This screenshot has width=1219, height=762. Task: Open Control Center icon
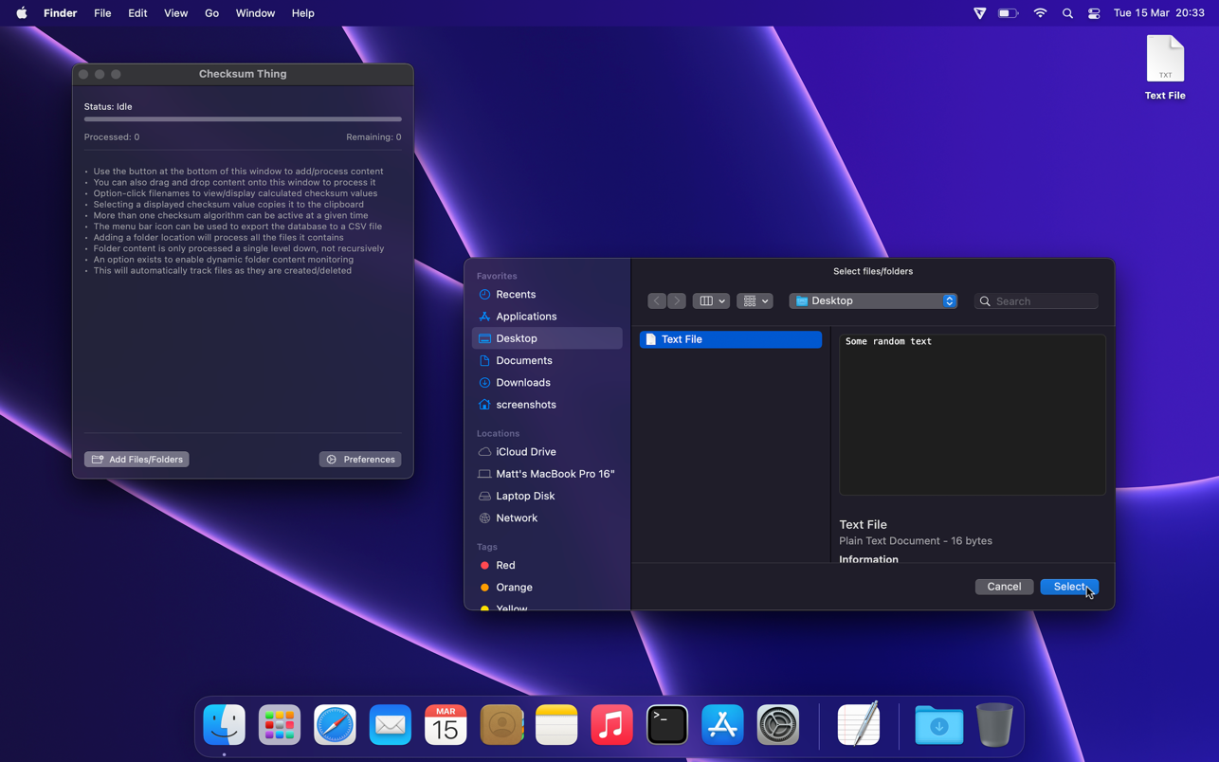[1094, 13]
